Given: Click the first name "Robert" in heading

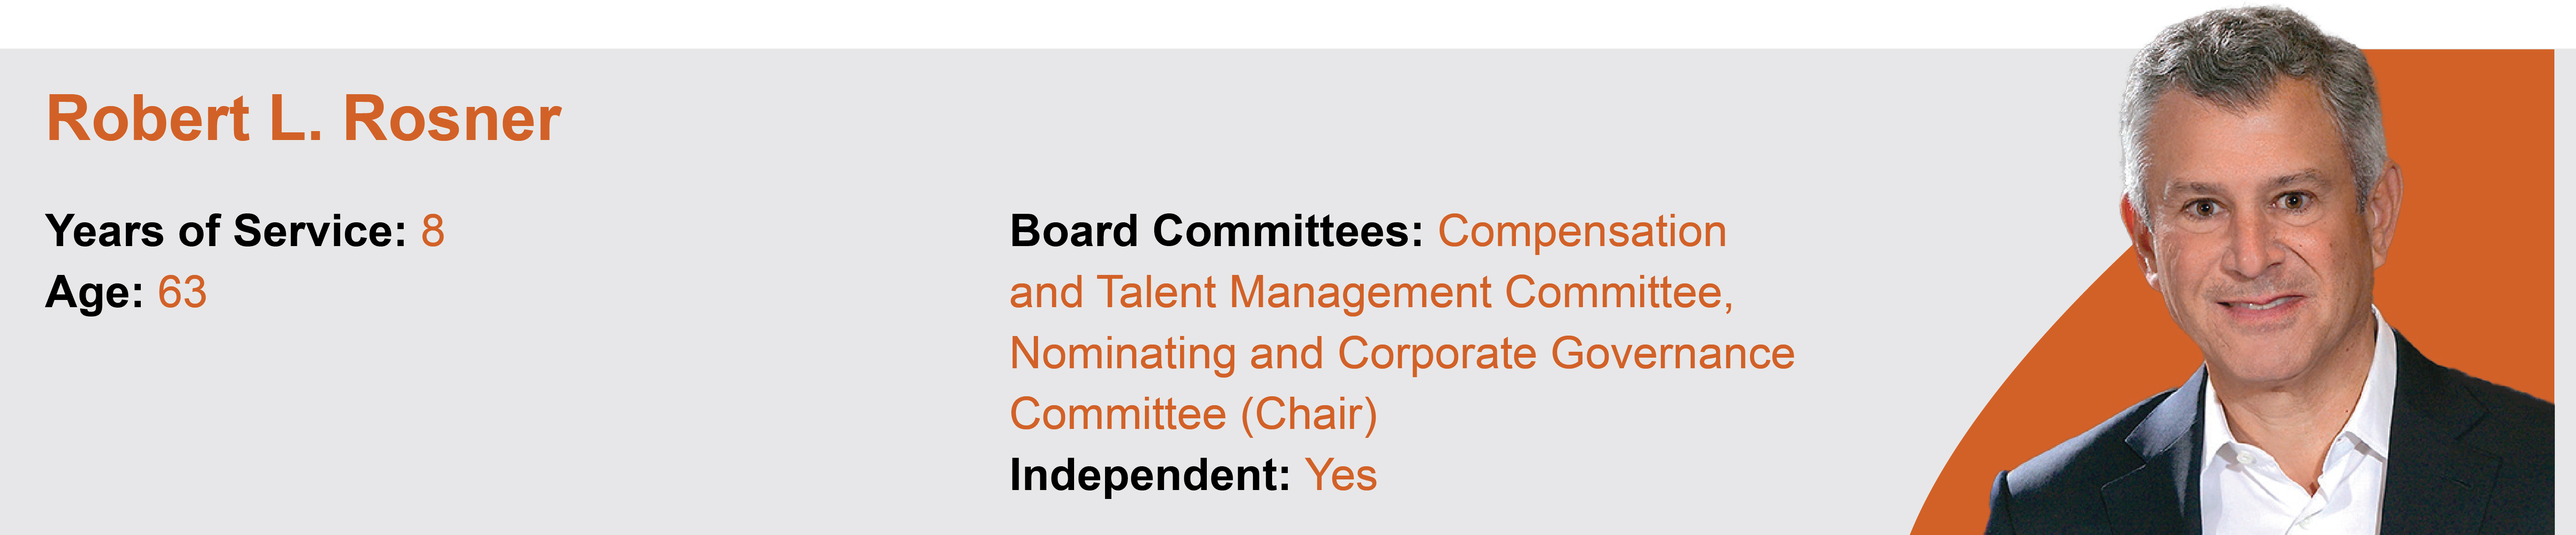Looking at the screenshot, I should [x=148, y=120].
